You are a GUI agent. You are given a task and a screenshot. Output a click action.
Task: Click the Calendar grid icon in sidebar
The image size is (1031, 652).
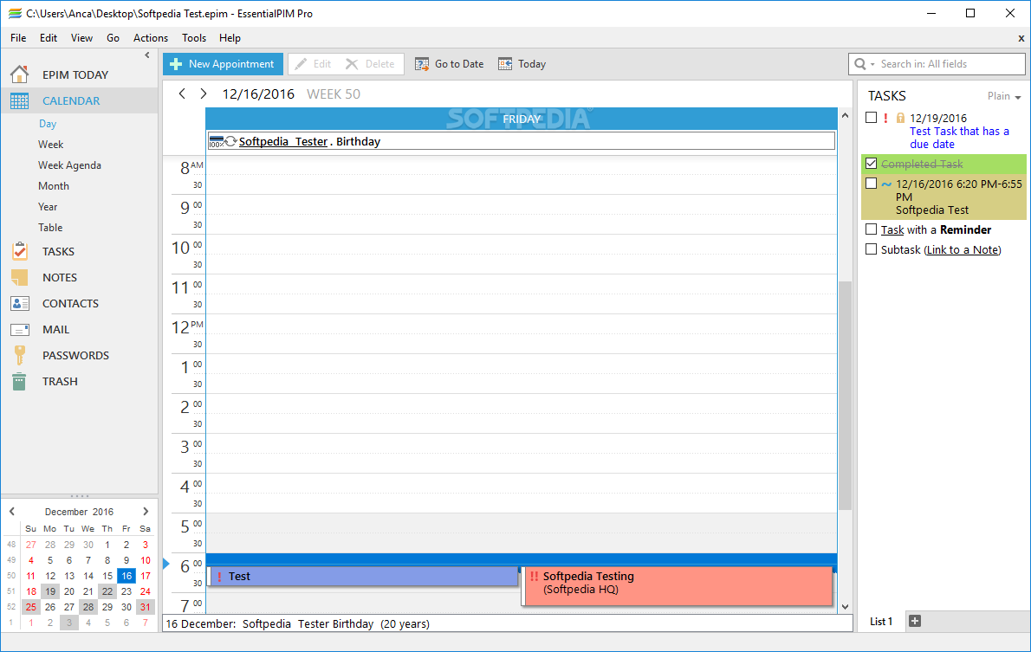(x=20, y=100)
